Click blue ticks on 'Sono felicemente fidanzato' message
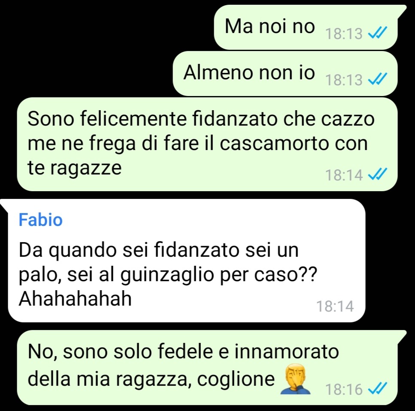Image resolution: width=415 pixels, height=411 pixels. pyautogui.click(x=378, y=174)
